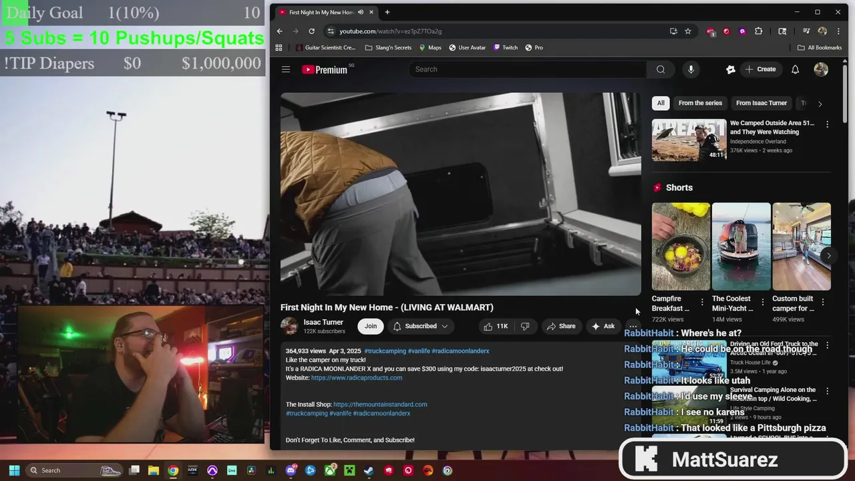The width and height of the screenshot is (855, 481).
Task: Open the media controls music-note icon
Action: click(806, 31)
